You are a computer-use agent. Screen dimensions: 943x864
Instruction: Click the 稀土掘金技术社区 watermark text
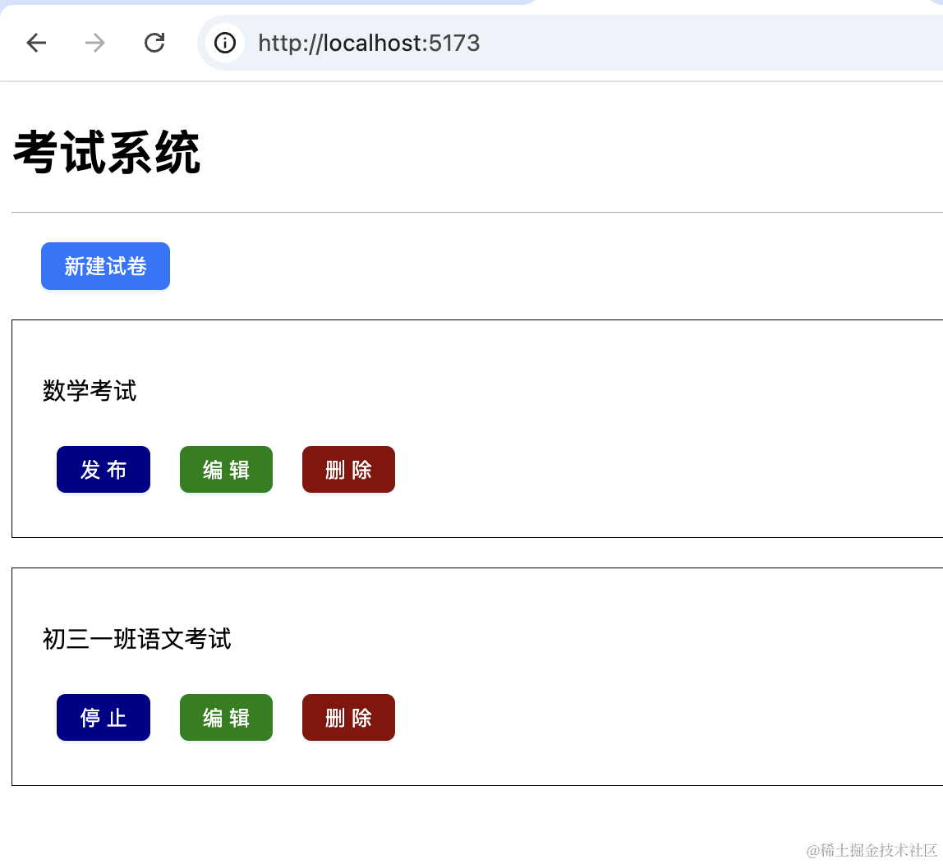point(872,849)
